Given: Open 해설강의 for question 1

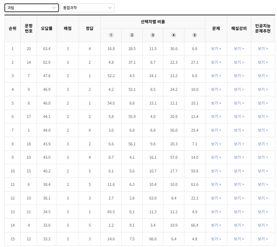Looking at the screenshot, I should point(239,130).
